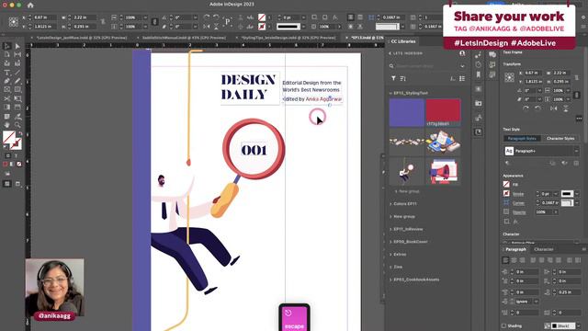Click the Home icon in title bar

pos(30,6)
